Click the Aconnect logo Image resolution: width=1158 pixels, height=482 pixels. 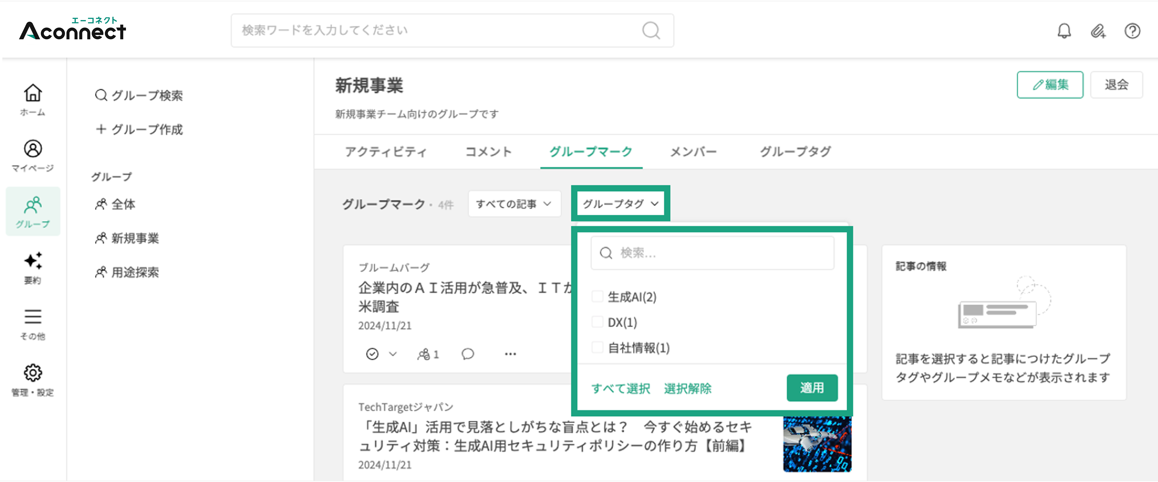tap(72, 29)
